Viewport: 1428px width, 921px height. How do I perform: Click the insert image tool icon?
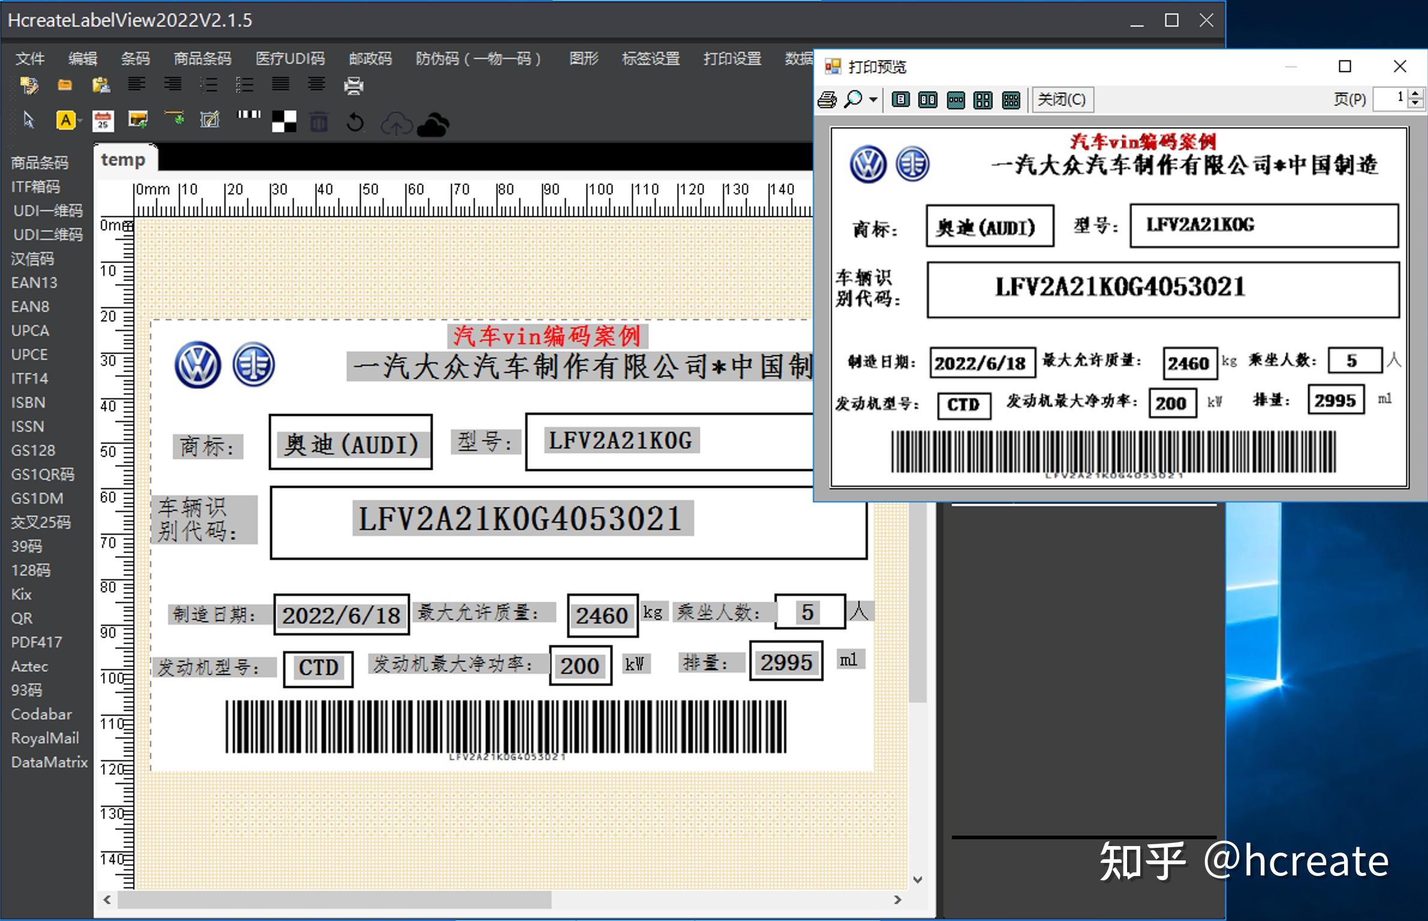[x=138, y=120]
